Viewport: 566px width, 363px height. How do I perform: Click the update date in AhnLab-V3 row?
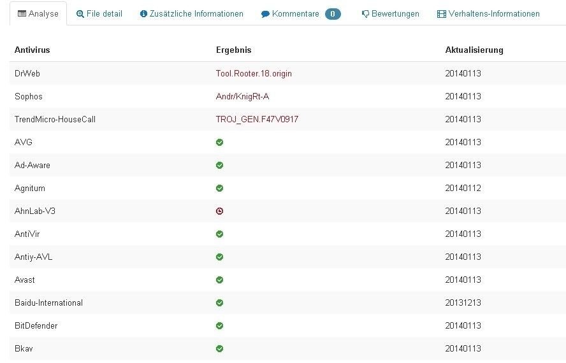[x=463, y=211]
